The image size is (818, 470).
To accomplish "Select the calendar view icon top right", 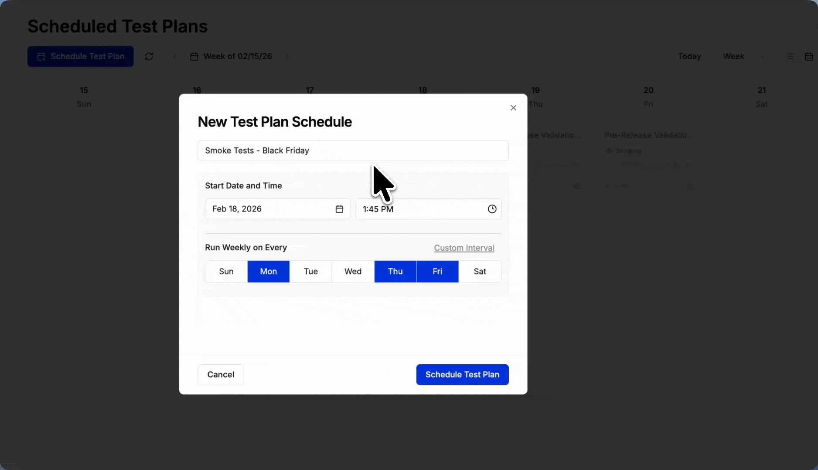I will pyautogui.click(x=809, y=56).
